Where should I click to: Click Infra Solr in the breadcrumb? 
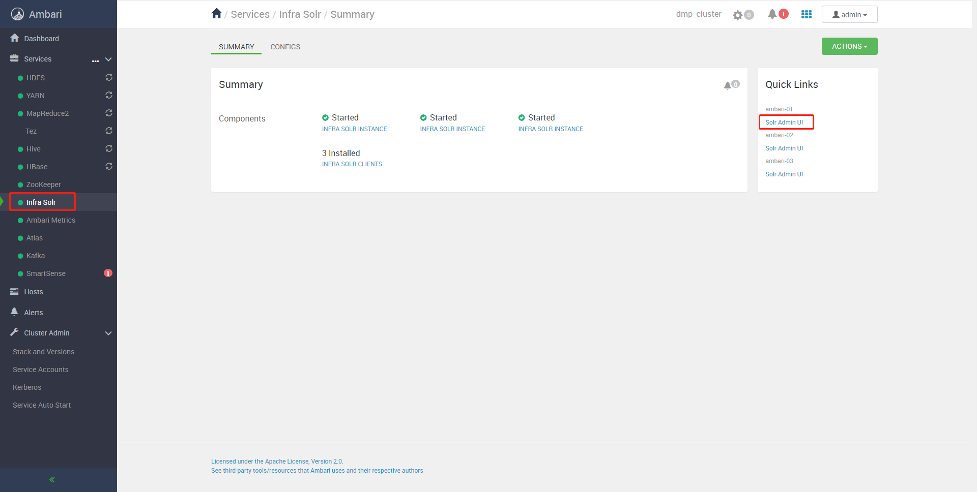point(300,14)
